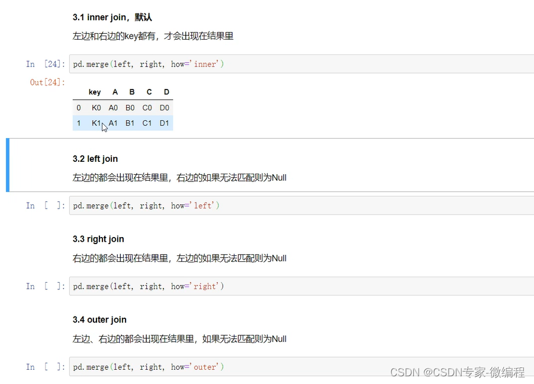Click row index 0 in output table
Screen dimensions: 534x384
(x=79, y=108)
